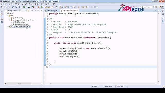Minimize the Package Explorer view
The height and width of the screenshot is (93, 165).
(x=38, y=10)
